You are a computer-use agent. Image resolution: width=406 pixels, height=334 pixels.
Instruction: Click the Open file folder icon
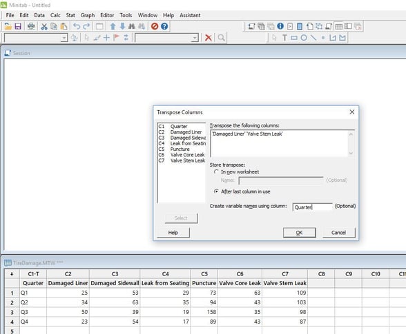8,26
